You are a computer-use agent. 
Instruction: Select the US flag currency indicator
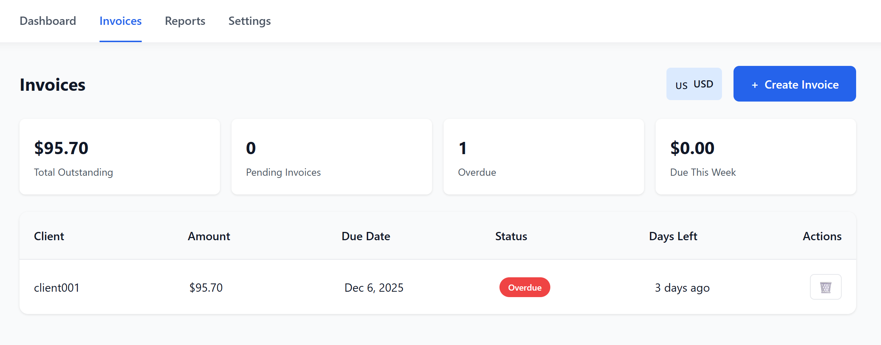681,85
